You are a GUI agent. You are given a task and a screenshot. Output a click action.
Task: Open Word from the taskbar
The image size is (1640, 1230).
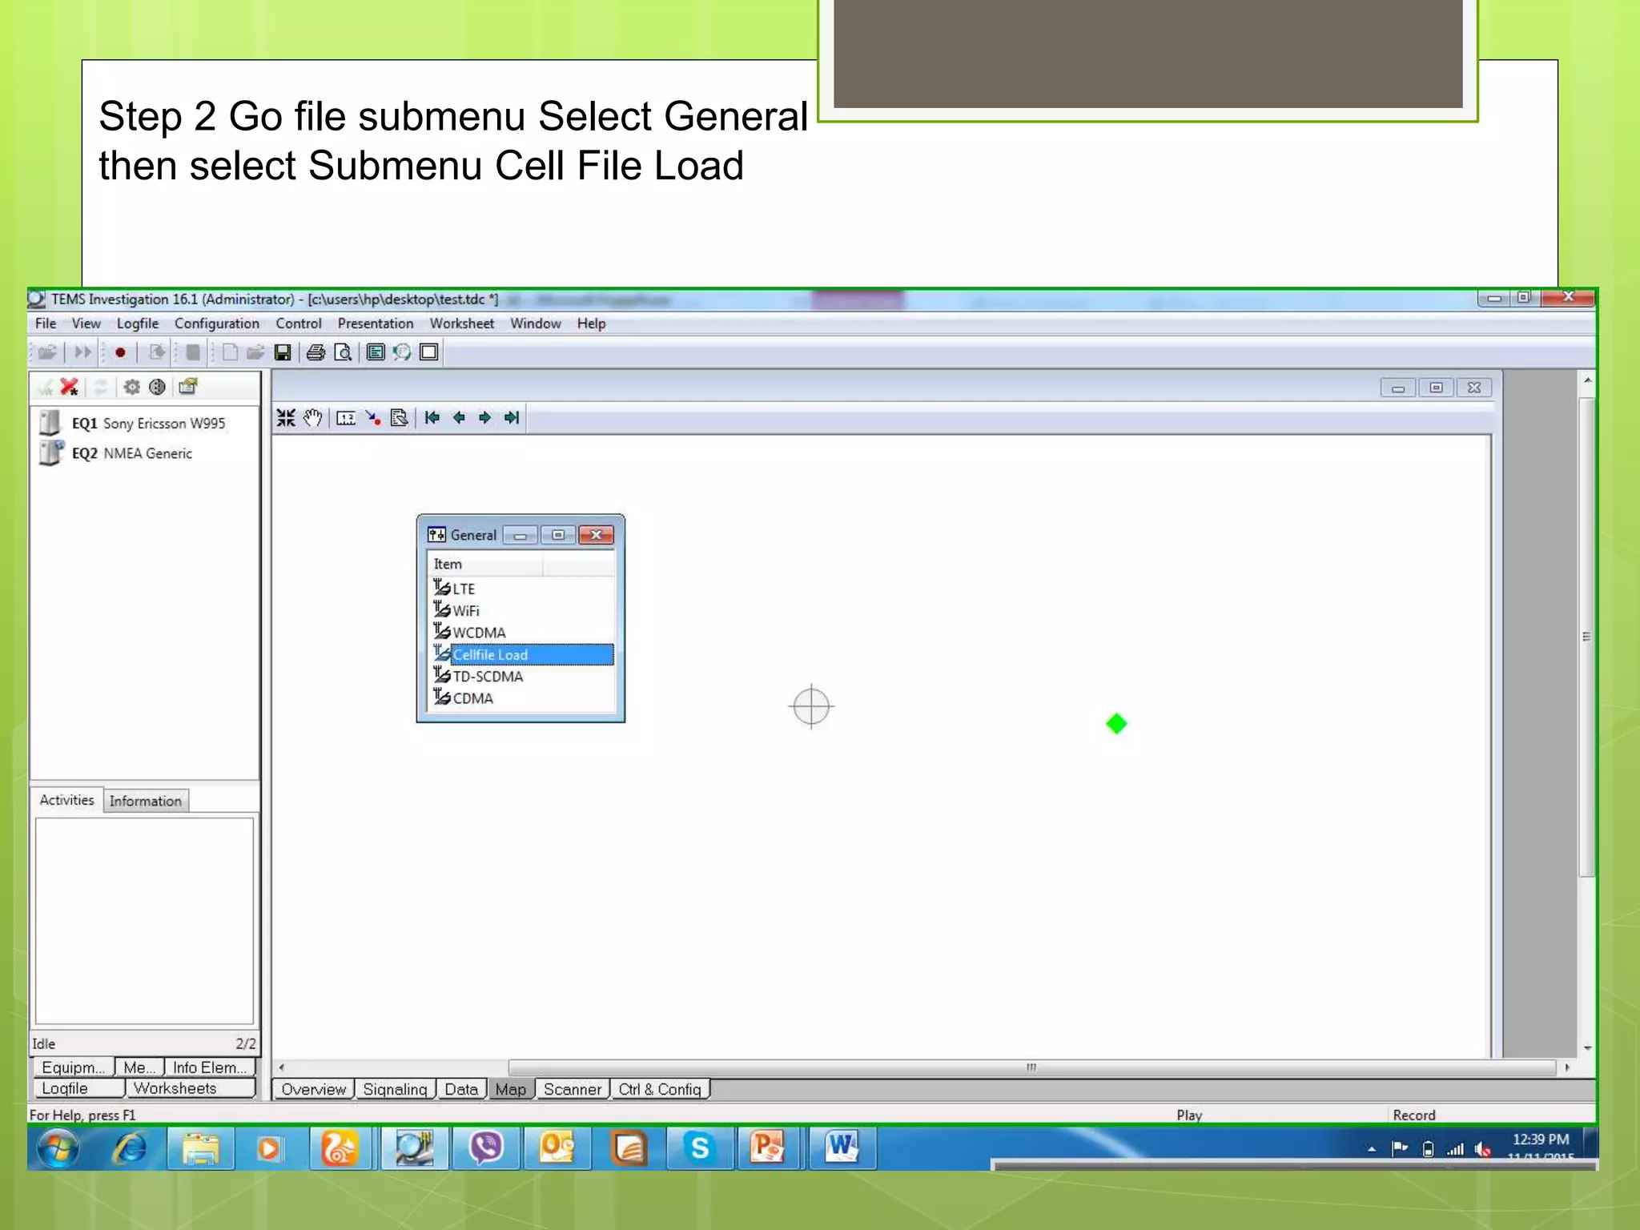[842, 1149]
